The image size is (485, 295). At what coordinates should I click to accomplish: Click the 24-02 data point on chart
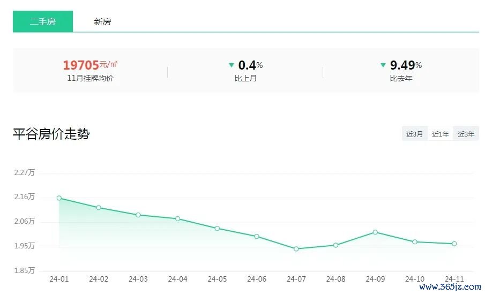(99, 208)
